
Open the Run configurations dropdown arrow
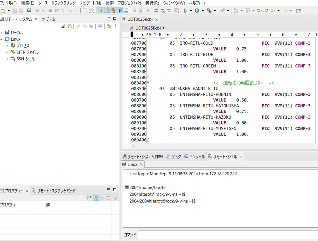pos(203,11)
